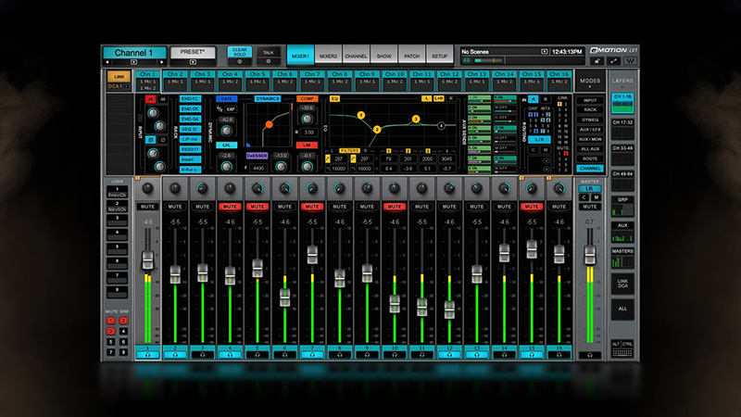This screenshot has height=417, width=741.
Task: Expand the No Scenes scene list dropdown
Action: click(x=544, y=52)
